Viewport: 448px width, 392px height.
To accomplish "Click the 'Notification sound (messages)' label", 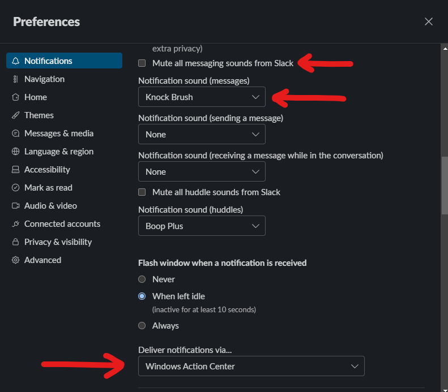I will click(194, 81).
